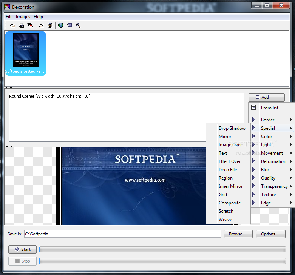Click the Add button
295x275 pixels.
click(266, 97)
